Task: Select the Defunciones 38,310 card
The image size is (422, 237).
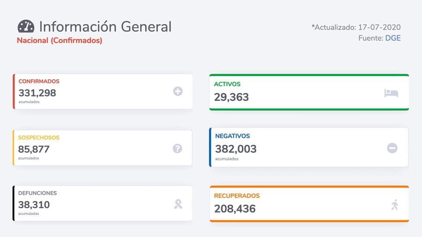Action: (x=103, y=203)
